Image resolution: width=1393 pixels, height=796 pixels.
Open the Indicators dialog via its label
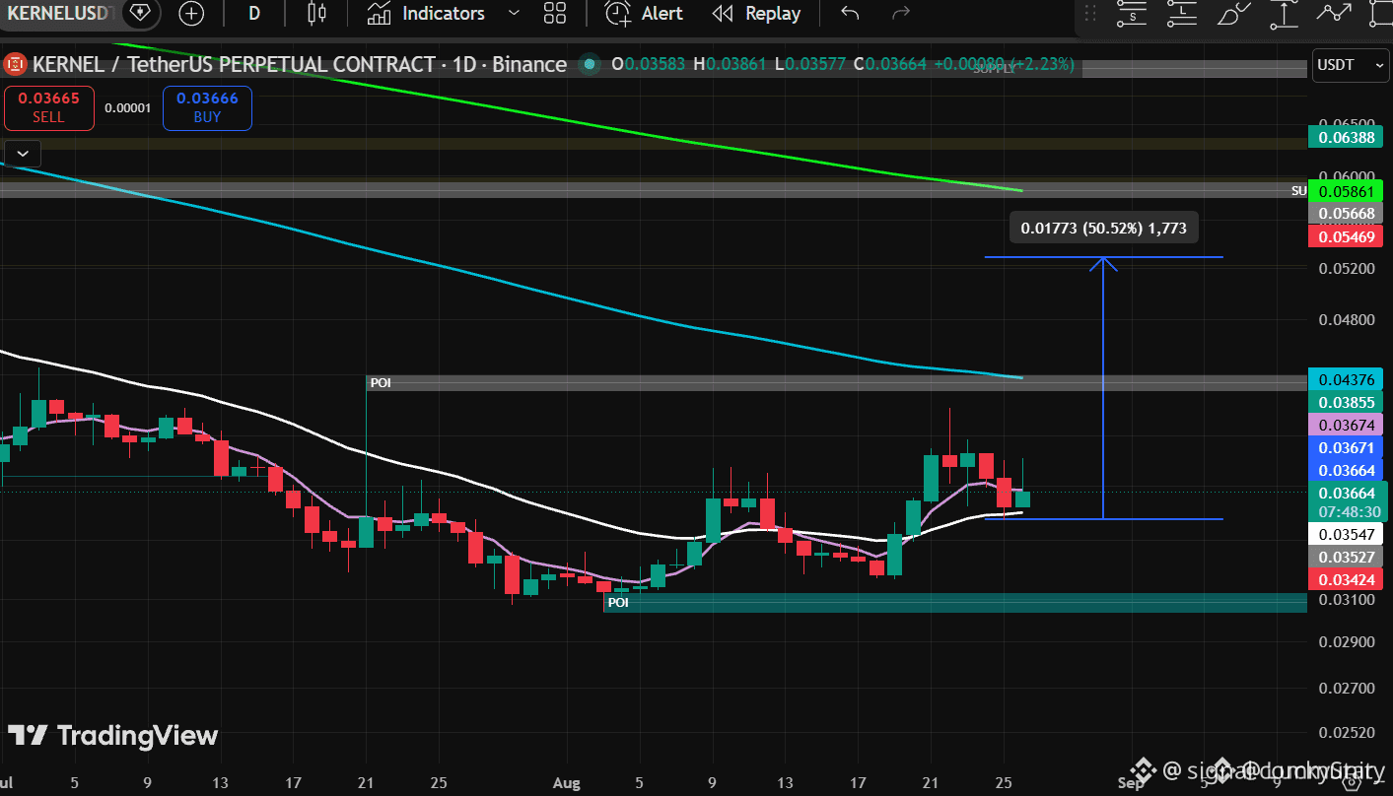pos(444,14)
